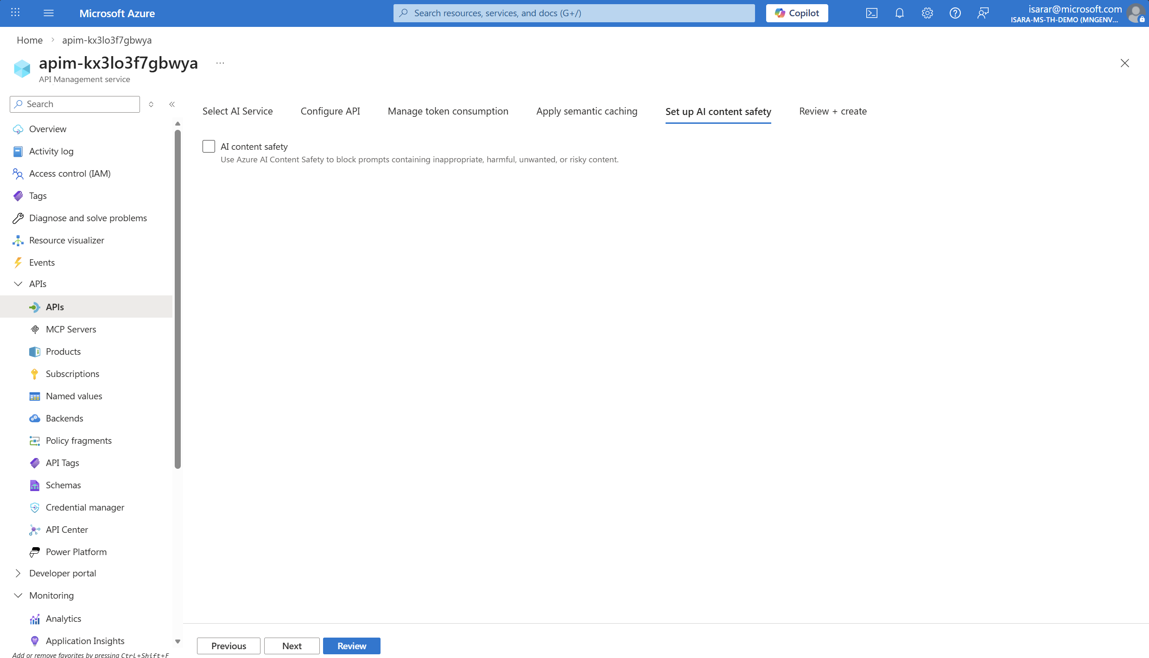Click the user account avatar
Image resolution: width=1149 pixels, height=658 pixels.
click(x=1136, y=13)
